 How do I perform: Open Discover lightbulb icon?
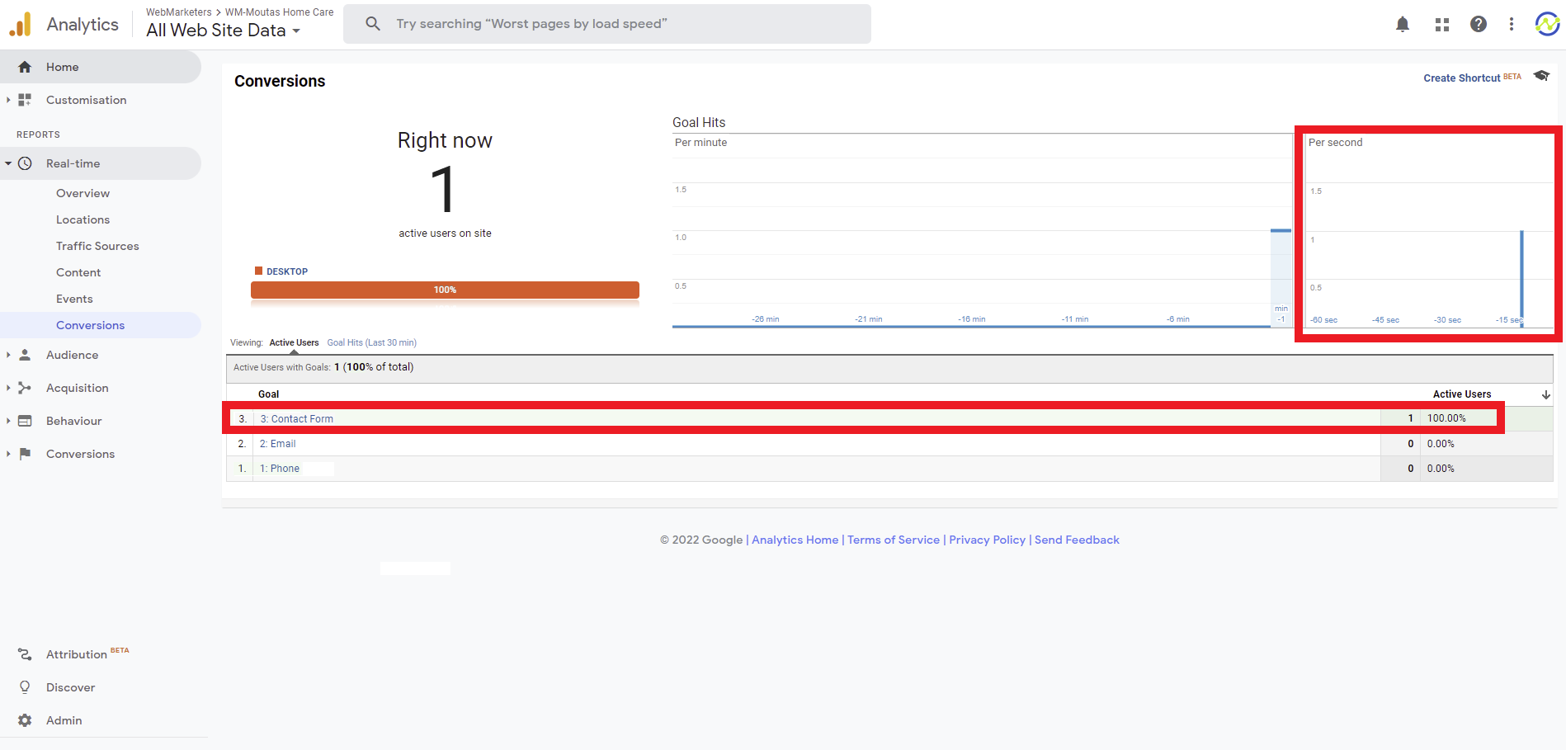(25, 687)
